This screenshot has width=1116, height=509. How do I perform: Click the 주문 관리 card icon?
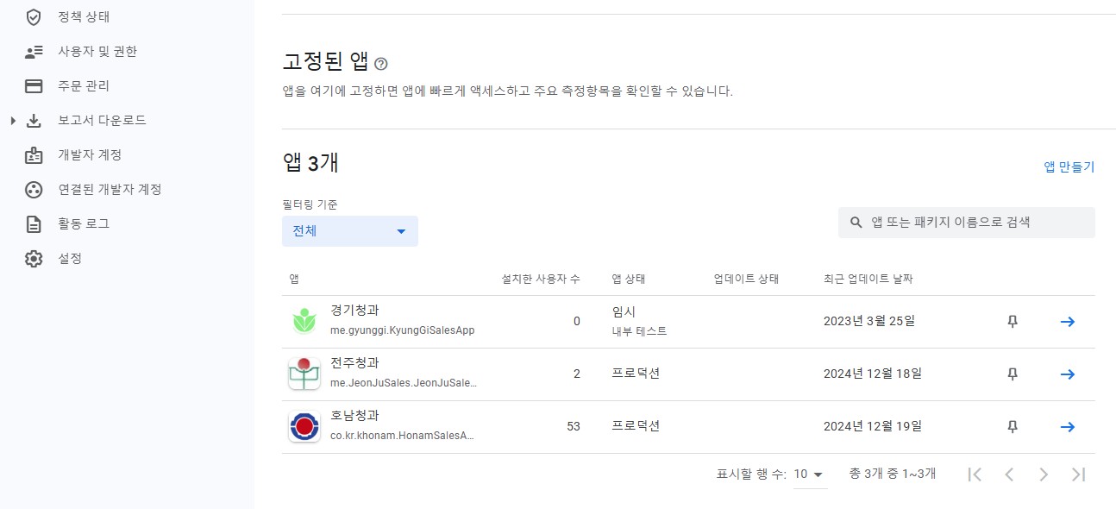[34, 86]
